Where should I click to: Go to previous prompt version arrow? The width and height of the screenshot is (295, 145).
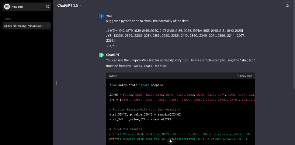[107, 46]
